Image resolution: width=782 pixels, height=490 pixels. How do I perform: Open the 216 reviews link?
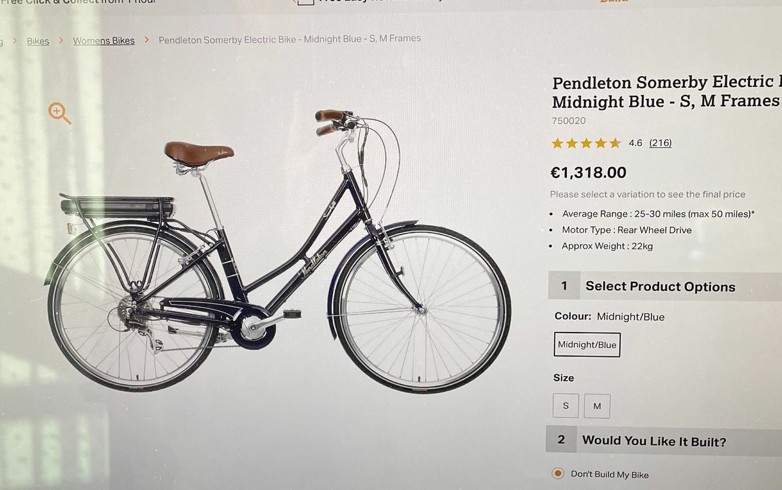[x=660, y=143]
